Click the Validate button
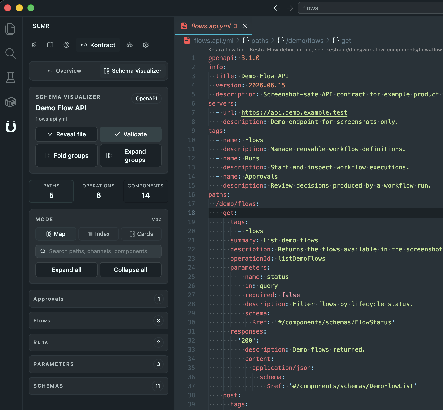The width and height of the screenshot is (443, 410). point(131,134)
